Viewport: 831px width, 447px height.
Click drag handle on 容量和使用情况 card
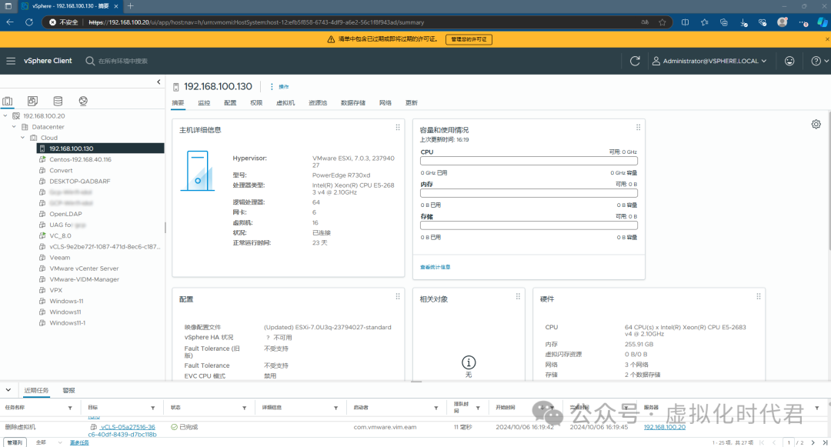tap(638, 128)
